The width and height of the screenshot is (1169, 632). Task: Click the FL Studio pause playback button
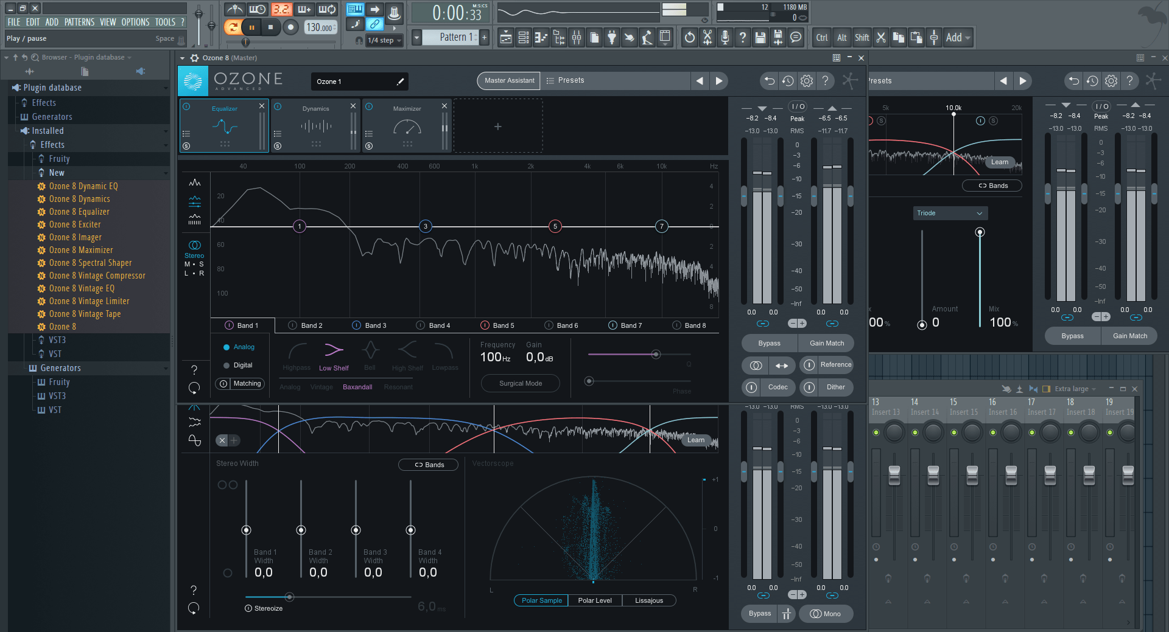pos(251,27)
